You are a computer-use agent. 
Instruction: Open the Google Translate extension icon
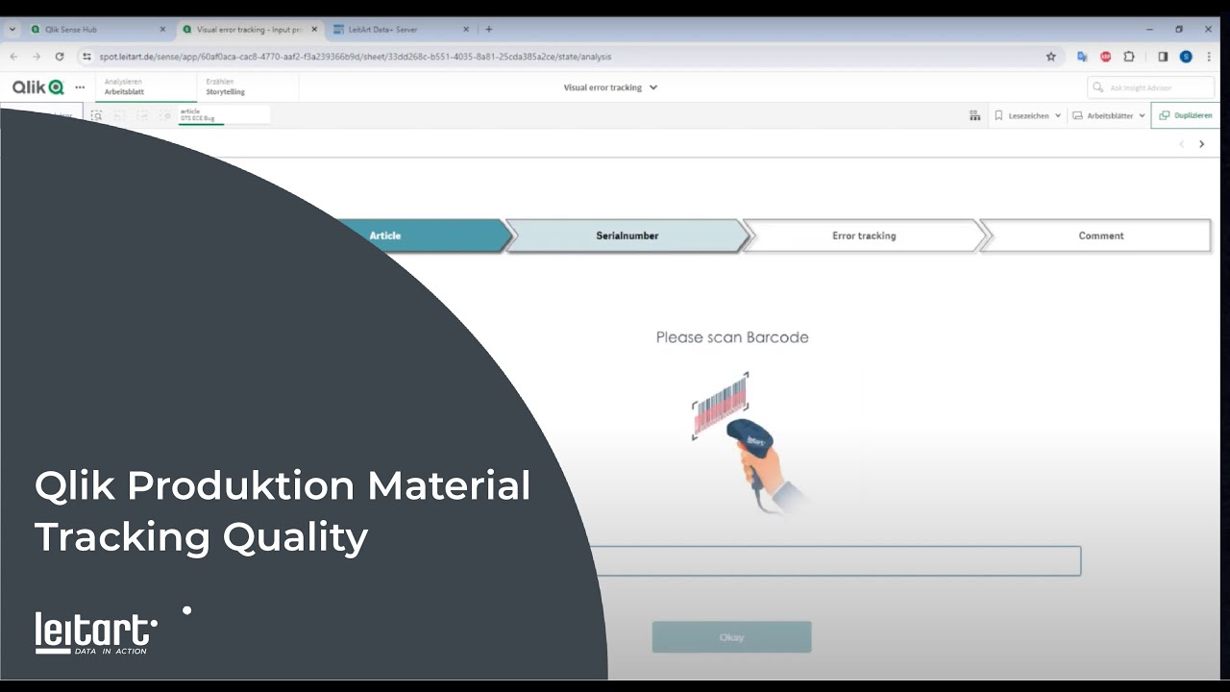(1083, 57)
